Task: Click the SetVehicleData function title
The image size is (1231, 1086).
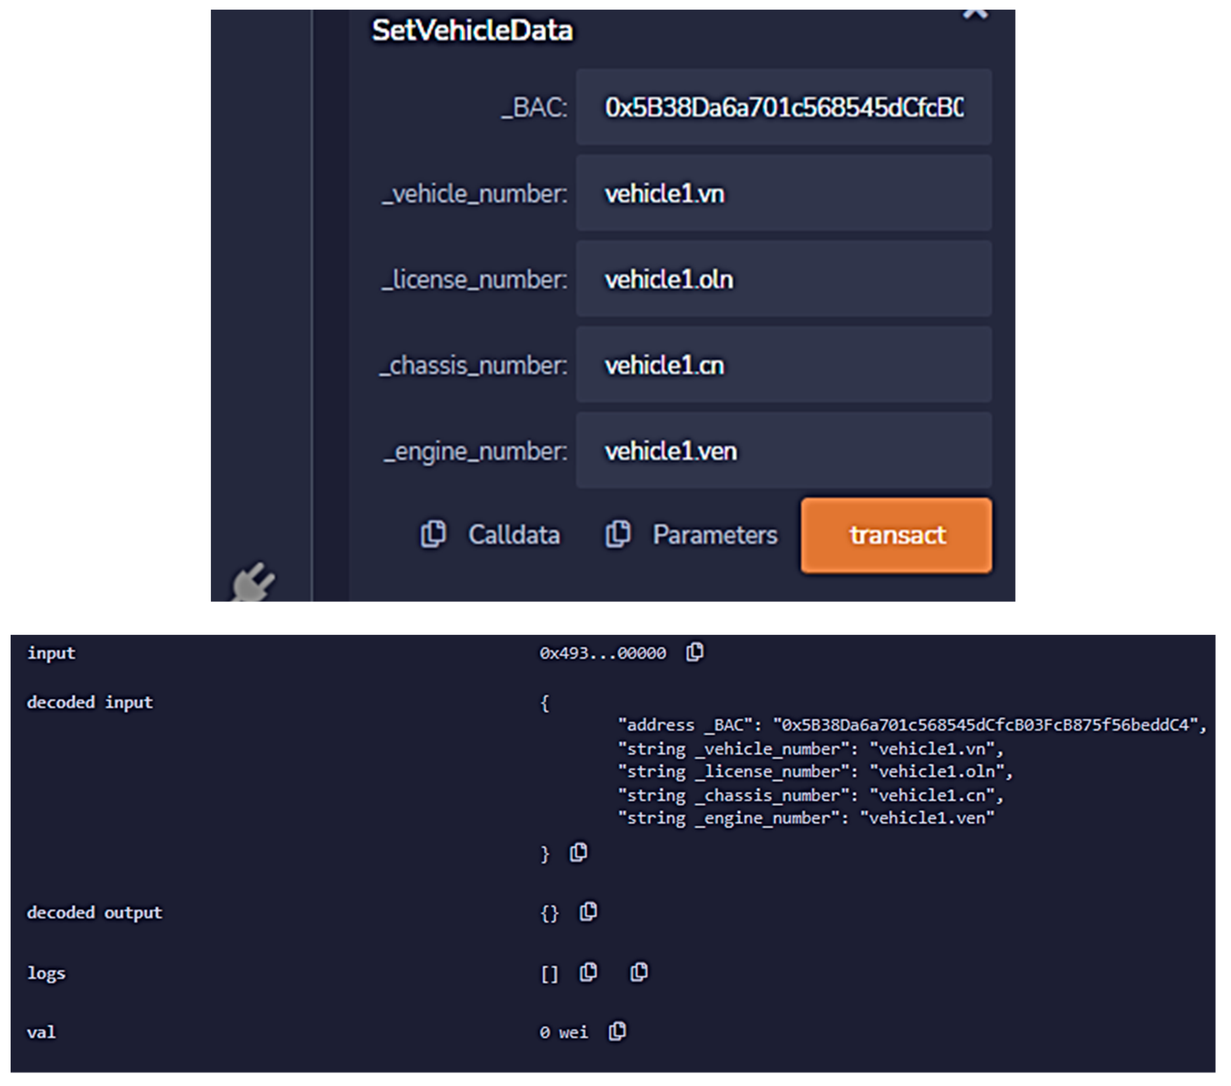Action: point(472,31)
